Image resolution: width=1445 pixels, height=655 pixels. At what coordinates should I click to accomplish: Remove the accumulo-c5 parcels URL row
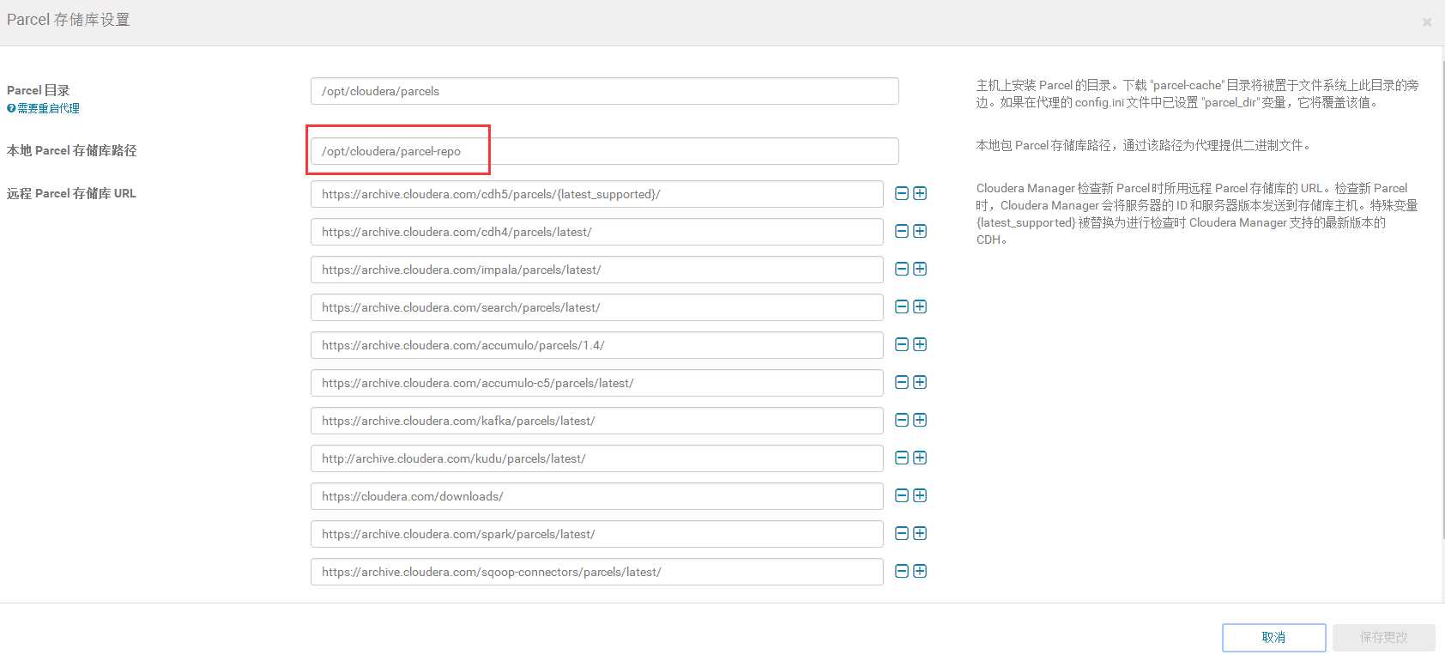pos(902,383)
